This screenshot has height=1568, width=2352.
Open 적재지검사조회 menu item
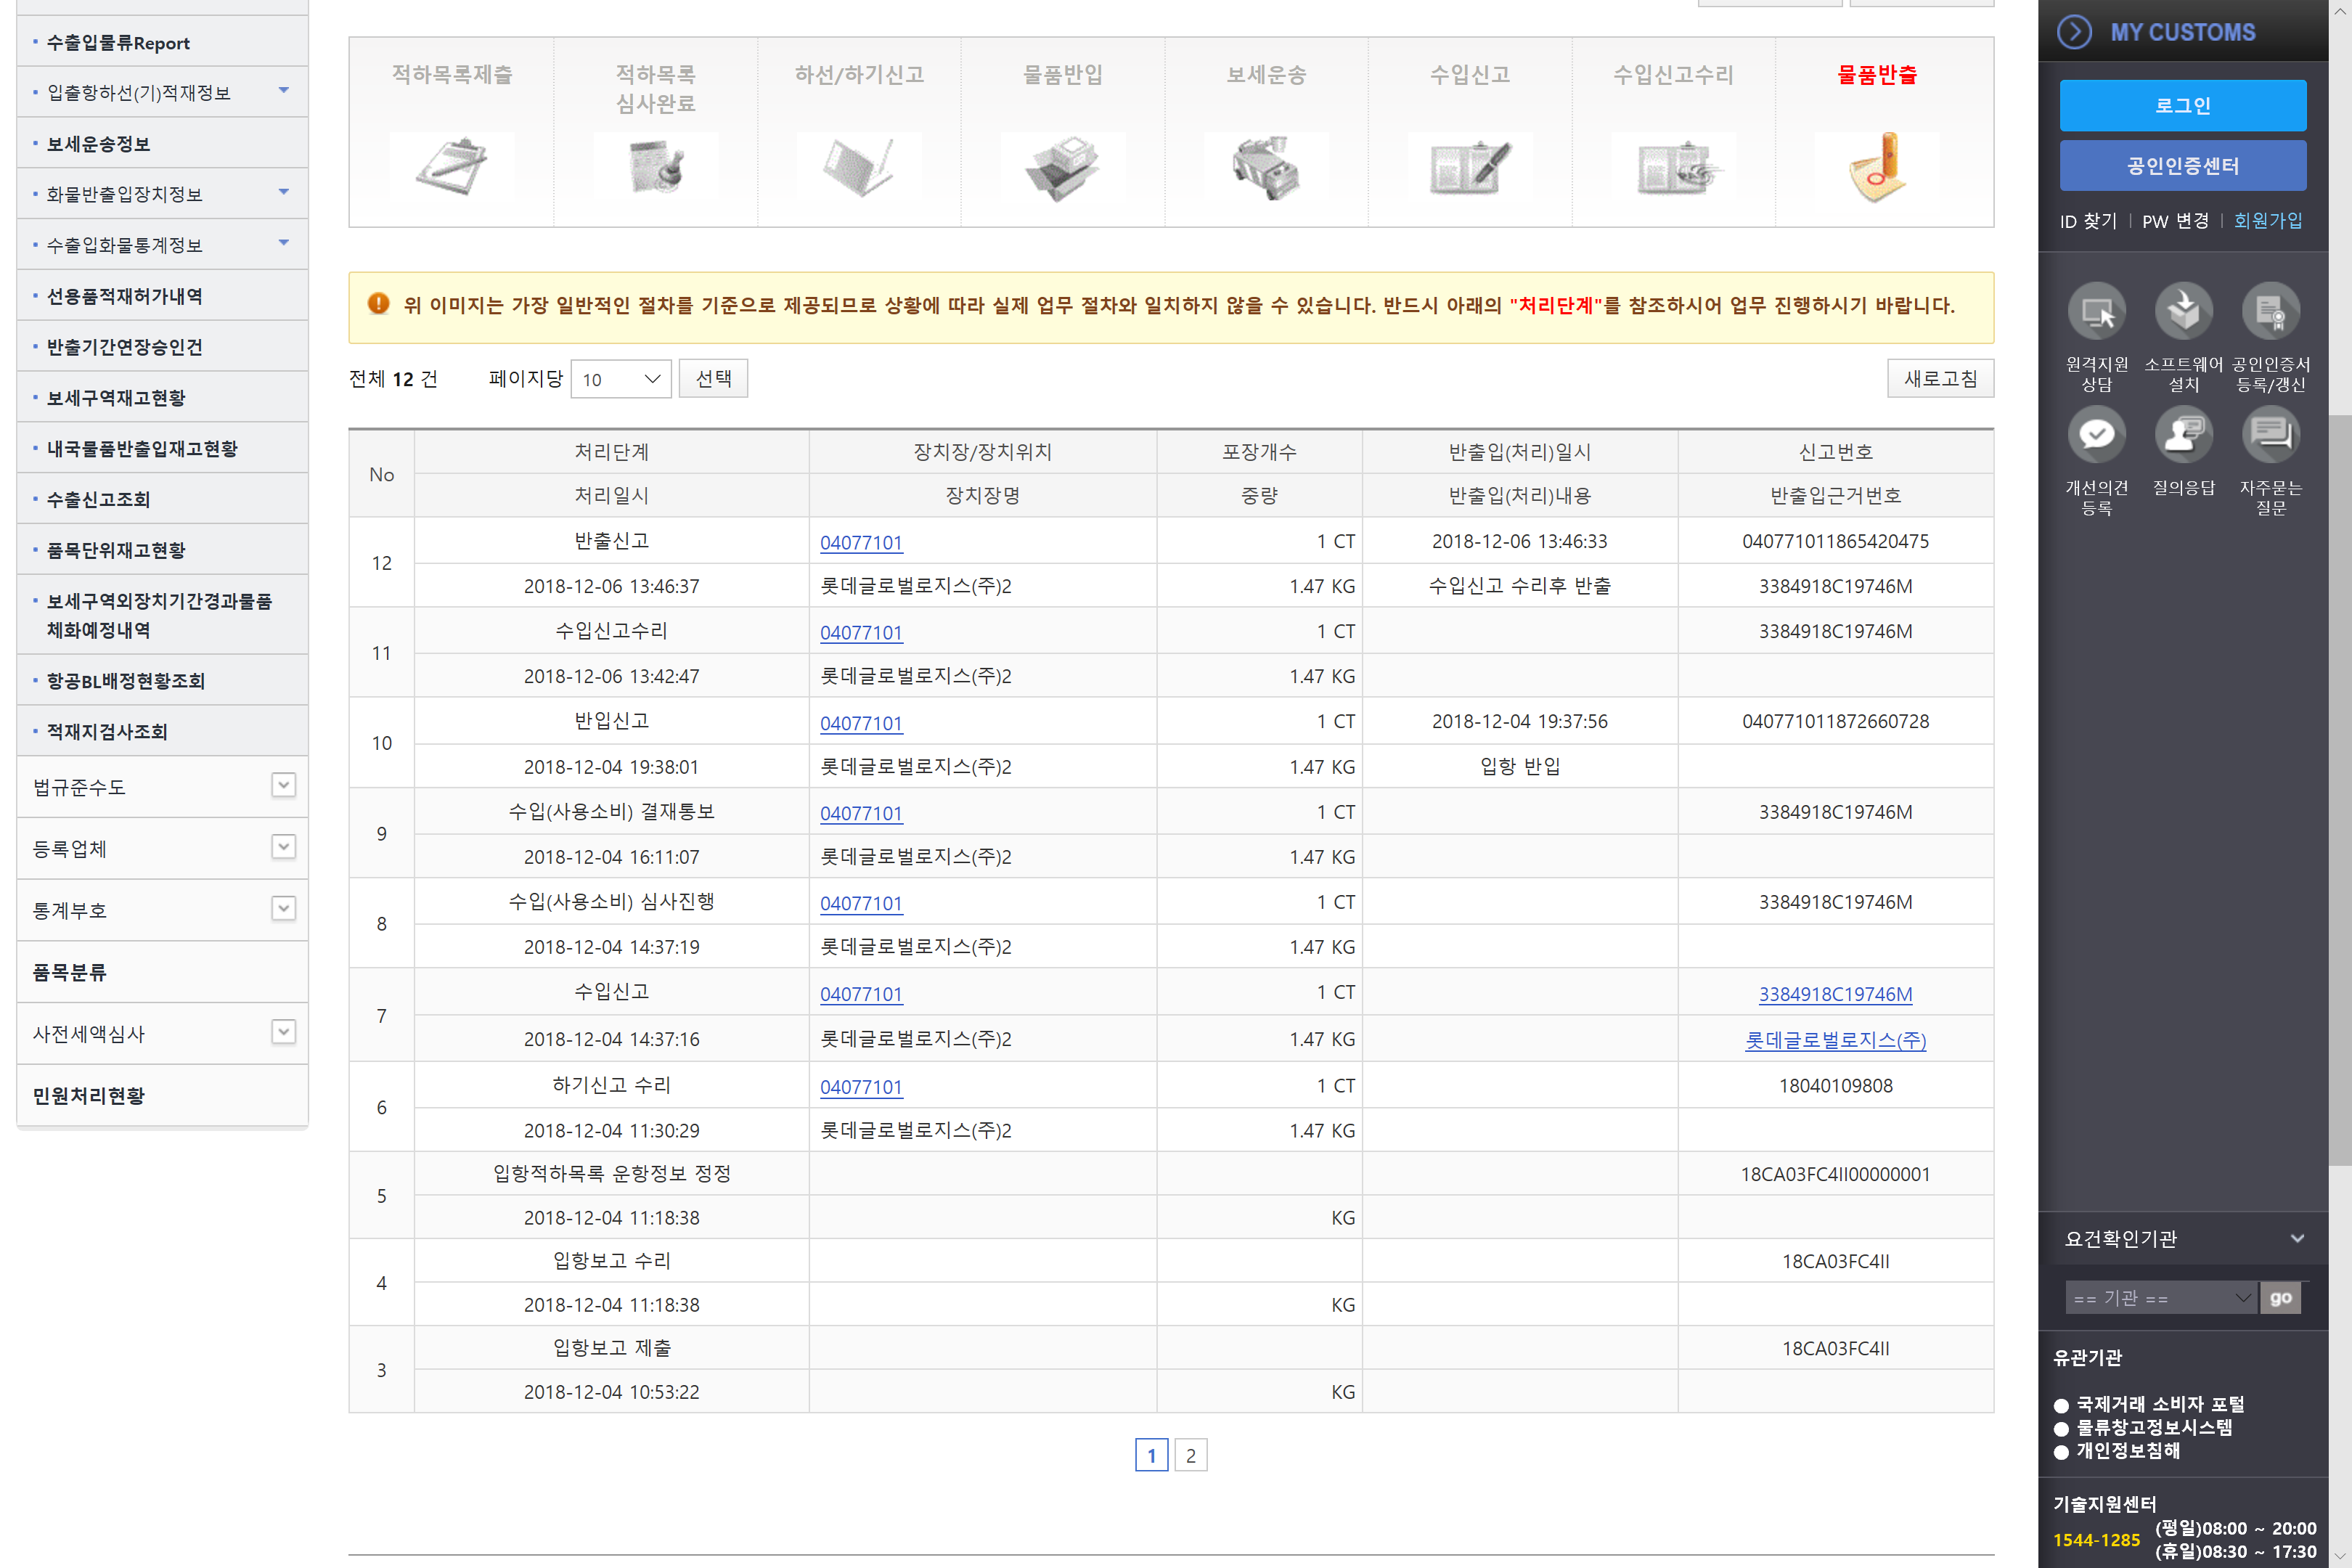click(x=107, y=732)
